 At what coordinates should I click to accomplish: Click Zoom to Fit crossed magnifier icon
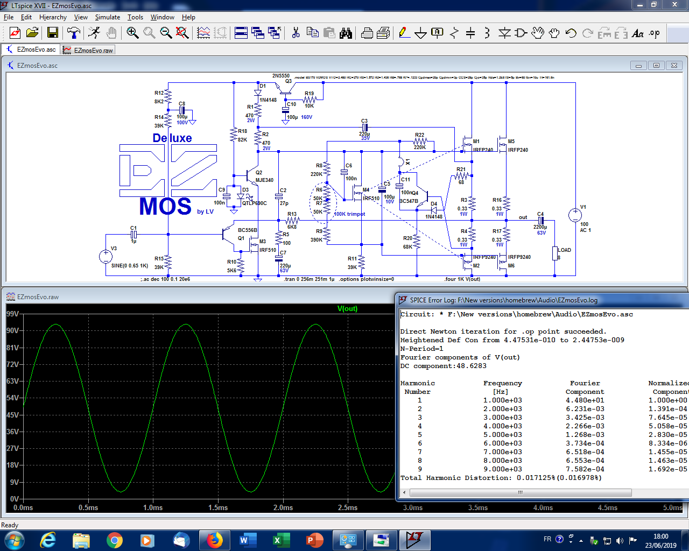(x=182, y=33)
